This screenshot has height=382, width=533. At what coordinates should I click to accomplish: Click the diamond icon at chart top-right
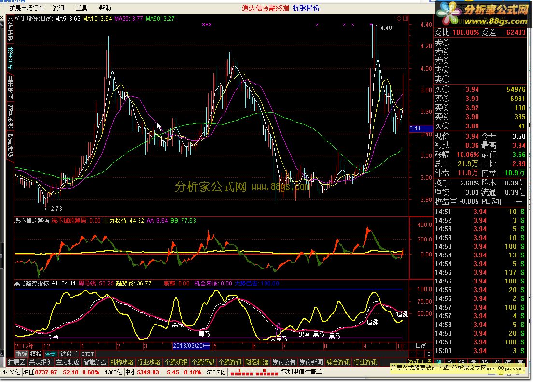[x=399, y=18]
